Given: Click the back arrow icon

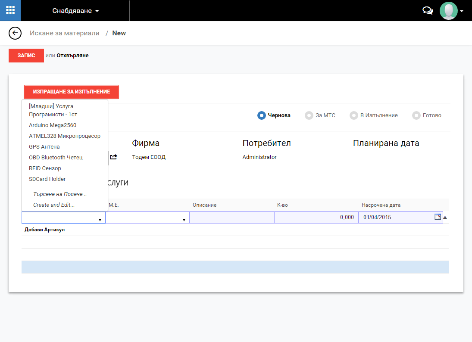Looking at the screenshot, I should (x=15, y=33).
